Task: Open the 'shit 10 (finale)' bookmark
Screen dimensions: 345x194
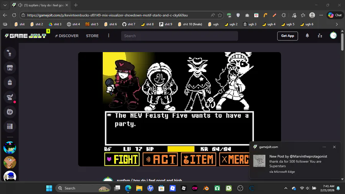Action: (190, 24)
